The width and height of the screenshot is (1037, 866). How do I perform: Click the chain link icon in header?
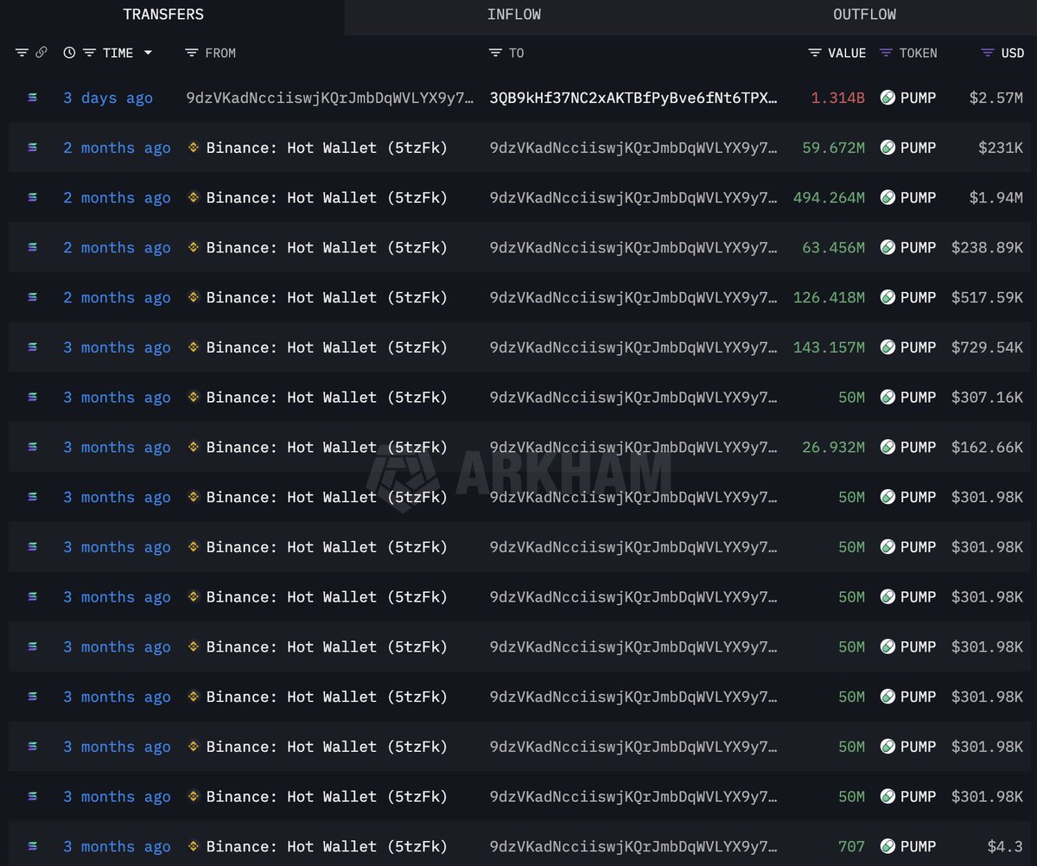click(41, 53)
